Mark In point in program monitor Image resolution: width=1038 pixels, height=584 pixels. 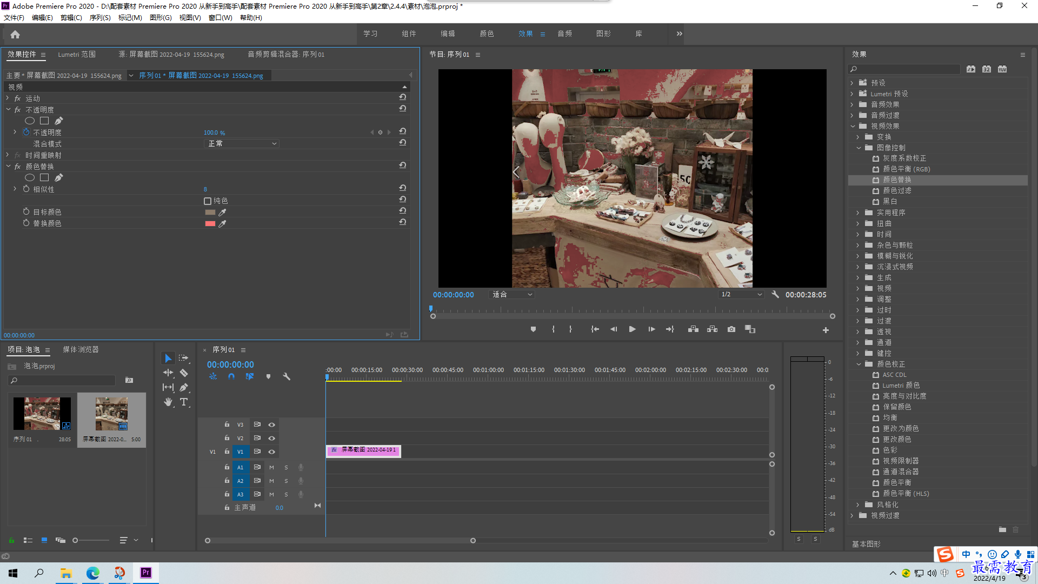pyautogui.click(x=553, y=329)
